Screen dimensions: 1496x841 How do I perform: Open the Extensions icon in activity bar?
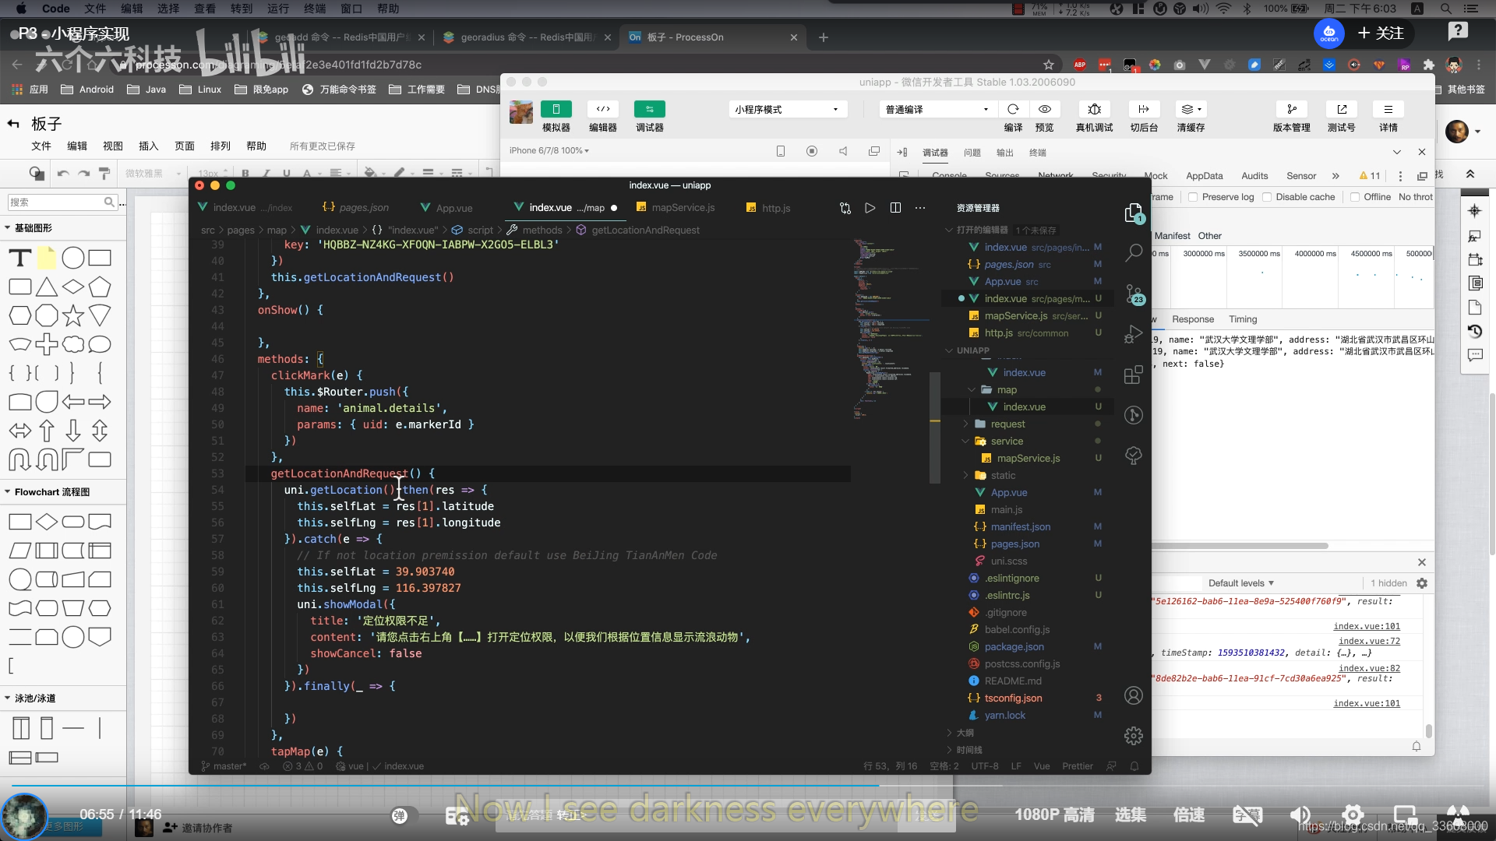(x=1134, y=375)
